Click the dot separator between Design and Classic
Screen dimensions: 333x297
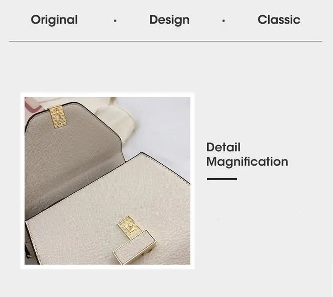(223, 21)
